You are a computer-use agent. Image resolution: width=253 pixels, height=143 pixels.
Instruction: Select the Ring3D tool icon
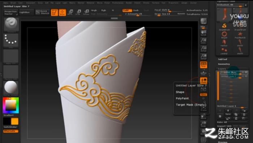tap(224, 35)
